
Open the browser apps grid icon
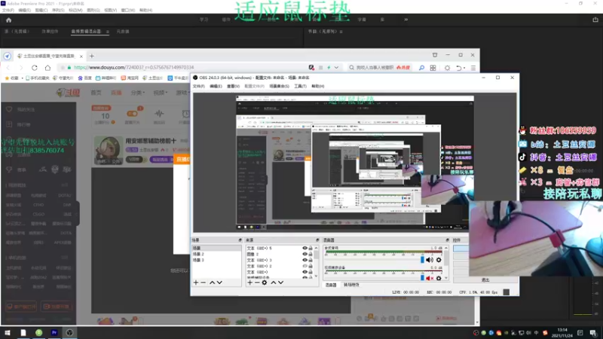(x=433, y=68)
